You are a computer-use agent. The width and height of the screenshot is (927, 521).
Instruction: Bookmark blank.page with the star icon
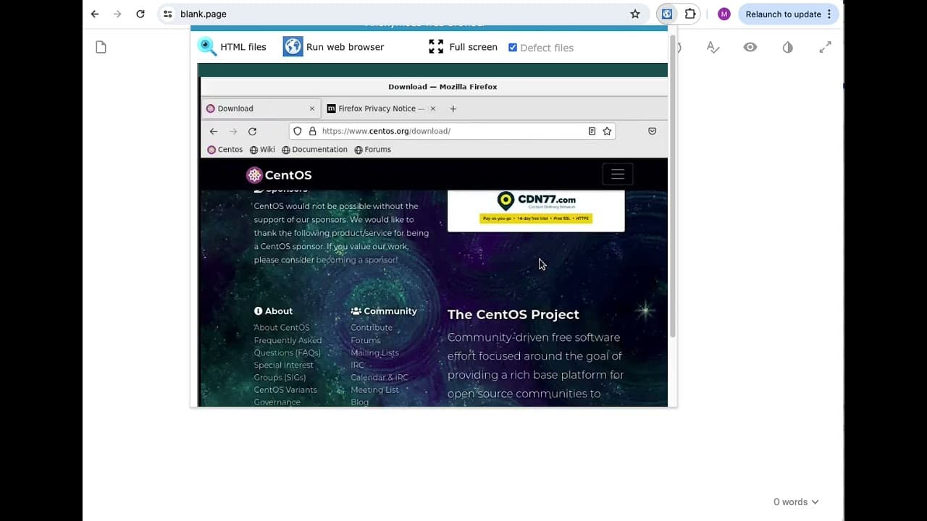tap(635, 14)
